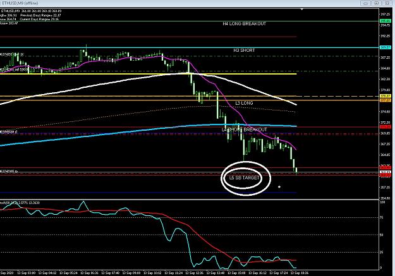Click the Stoch indicator label in subwindow
The image size is (395, 276).
20,203
